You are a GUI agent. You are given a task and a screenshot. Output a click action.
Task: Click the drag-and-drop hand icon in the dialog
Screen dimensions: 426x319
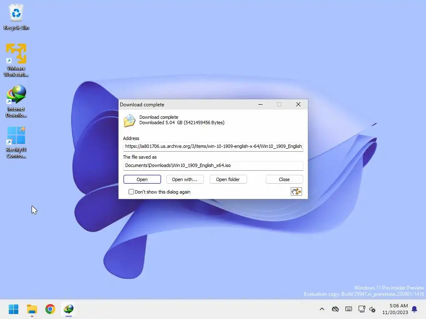(296, 191)
